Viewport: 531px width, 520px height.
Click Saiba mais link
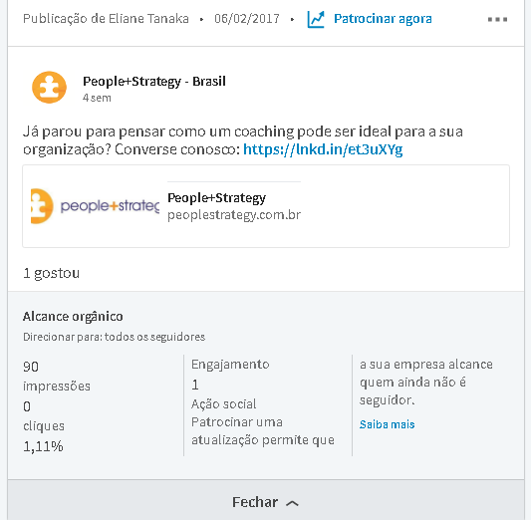[x=388, y=424]
